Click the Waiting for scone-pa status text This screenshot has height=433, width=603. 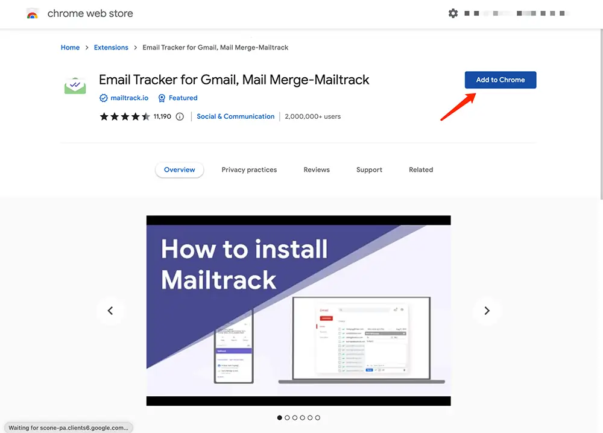click(x=69, y=428)
